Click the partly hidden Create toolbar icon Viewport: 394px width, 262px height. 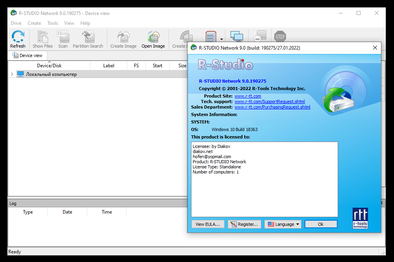(180, 39)
